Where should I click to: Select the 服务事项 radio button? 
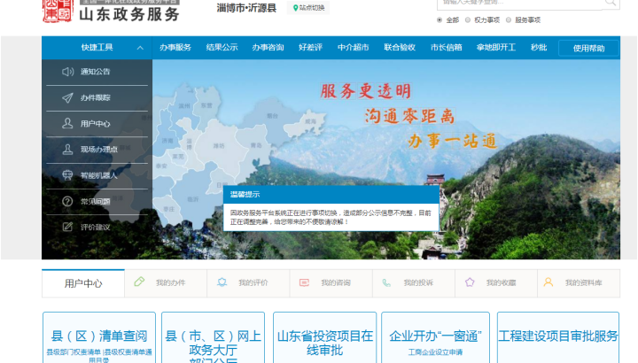[x=510, y=19]
